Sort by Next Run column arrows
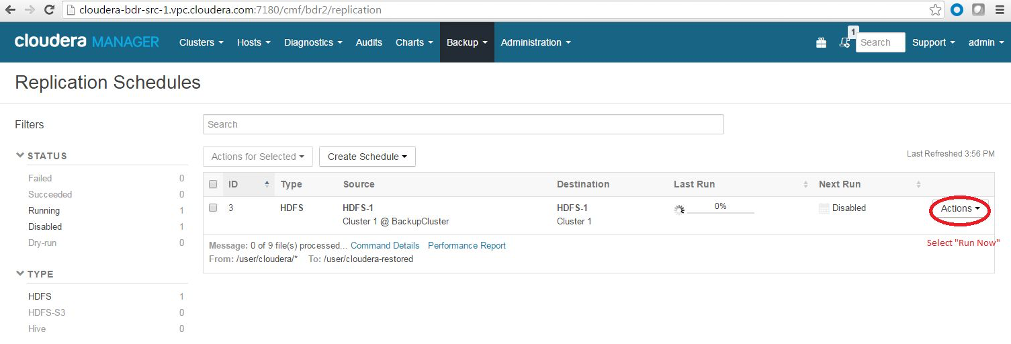Screen dimensions: 1011x344 918,185
